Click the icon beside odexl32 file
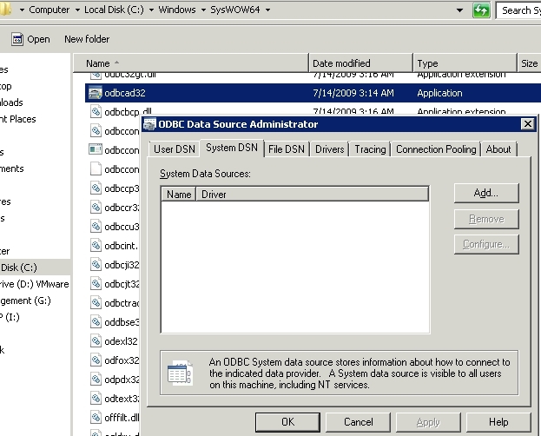This screenshot has height=436, width=541. pyautogui.click(x=96, y=341)
